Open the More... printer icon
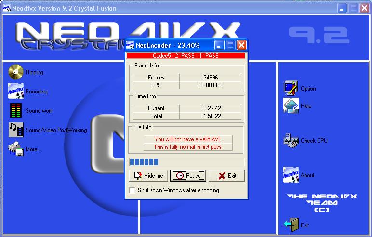This screenshot has width=372, height=237. point(16,149)
